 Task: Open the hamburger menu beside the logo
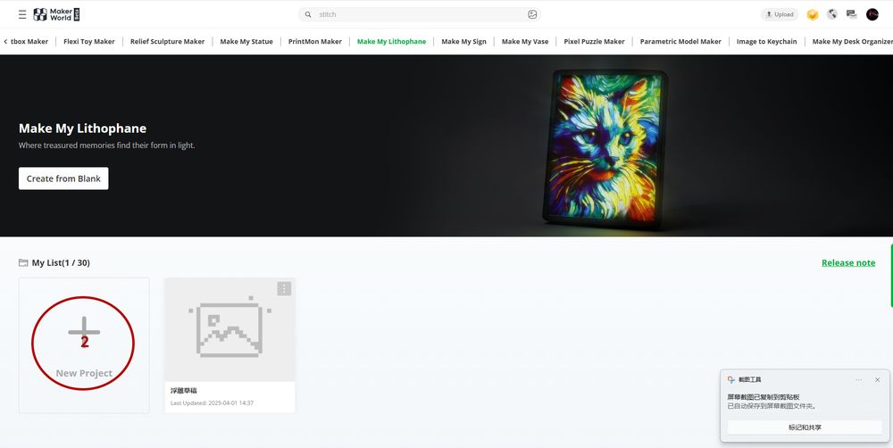point(22,14)
